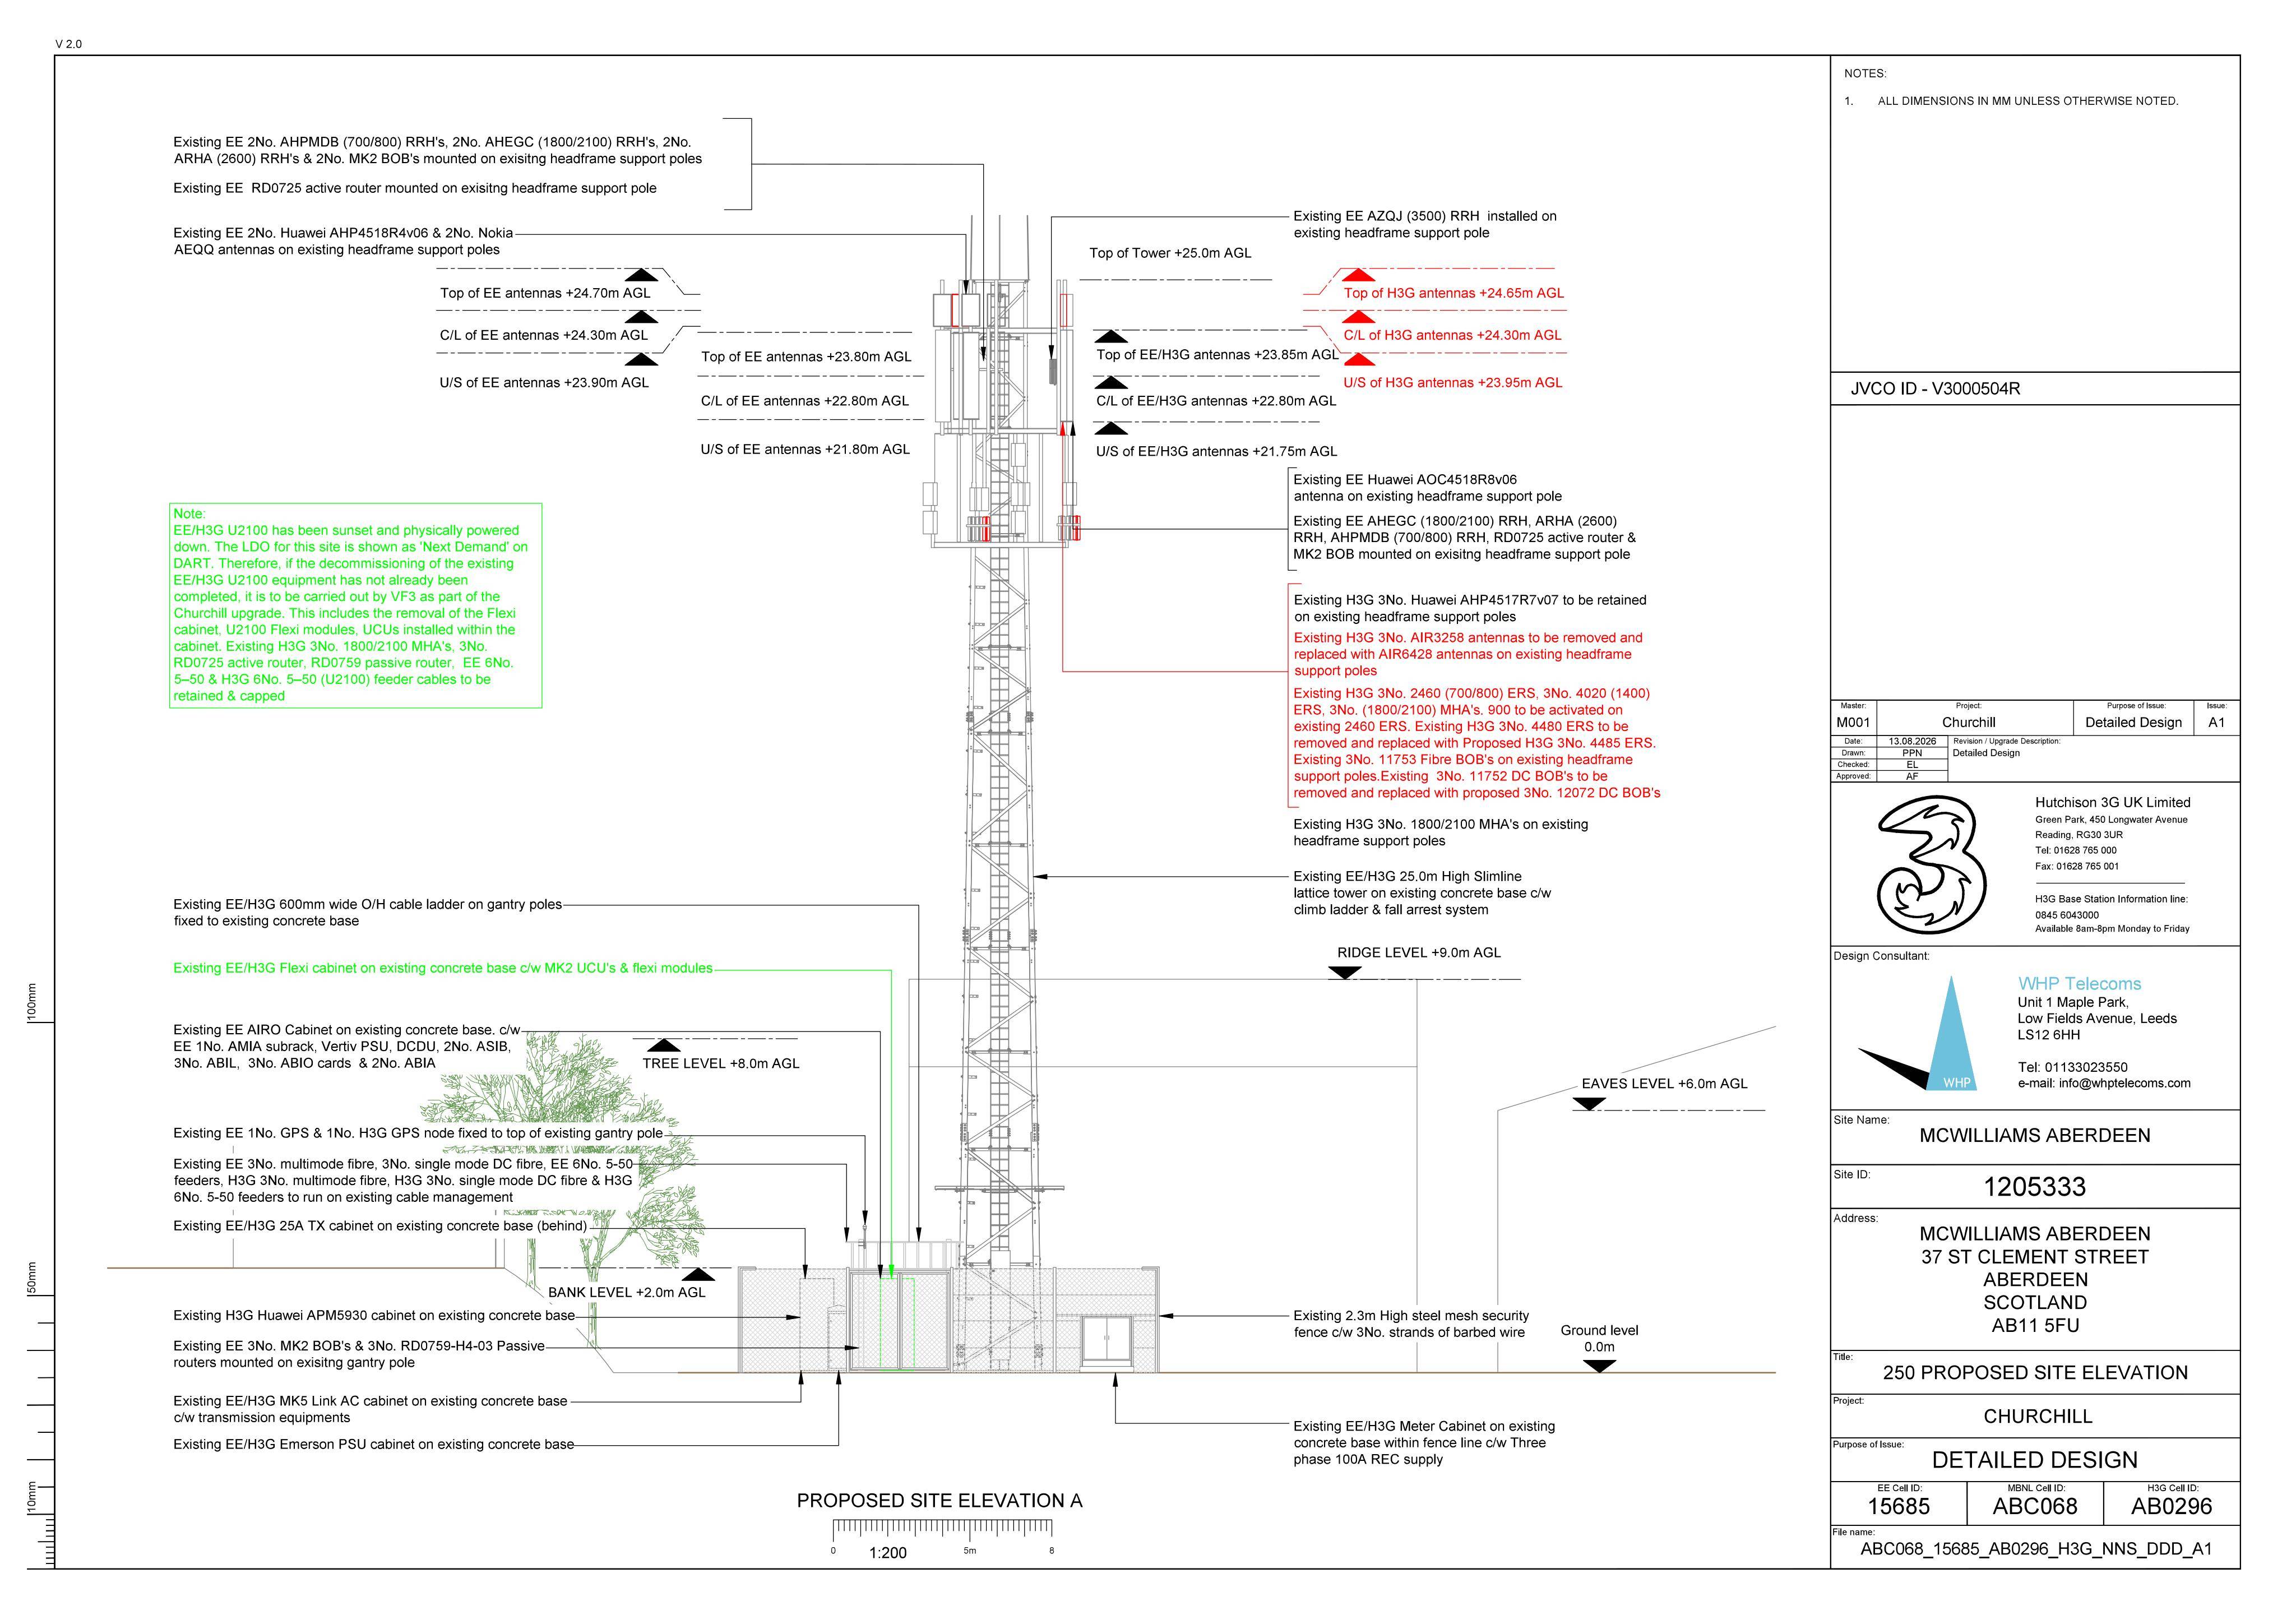
Task: Click the Issue value A1
Action: pos(2216,722)
